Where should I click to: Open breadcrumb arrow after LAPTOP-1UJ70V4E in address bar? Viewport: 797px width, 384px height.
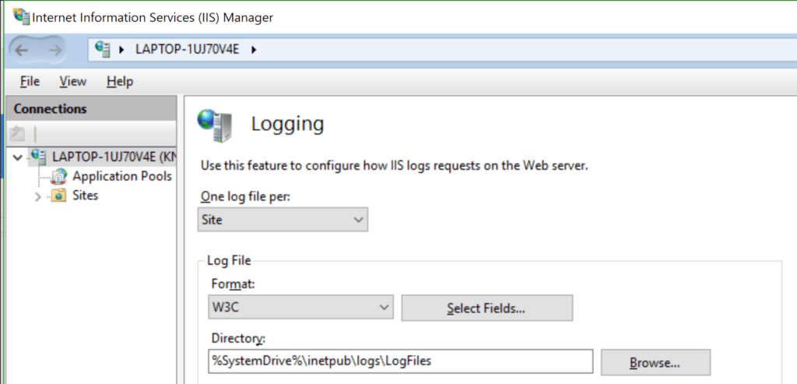click(x=255, y=50)
